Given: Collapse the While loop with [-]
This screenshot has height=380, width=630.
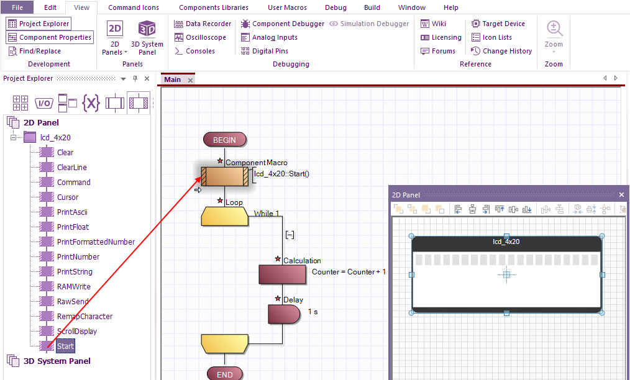Looking at the screenshot, I should point(290,235).
